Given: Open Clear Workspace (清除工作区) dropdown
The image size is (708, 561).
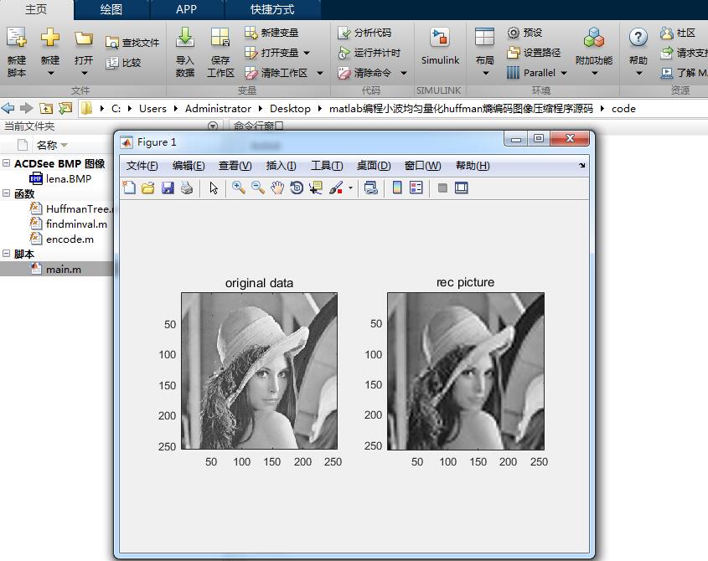Looking at the screenshot, I should pos(320,73).
